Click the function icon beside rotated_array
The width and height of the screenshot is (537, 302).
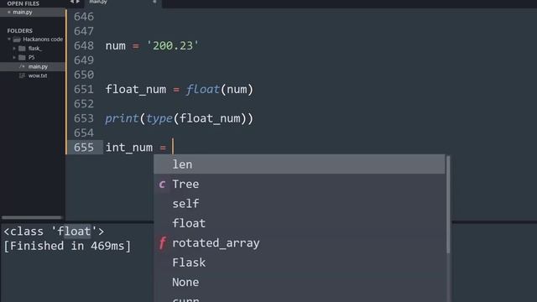pos(162,242)
